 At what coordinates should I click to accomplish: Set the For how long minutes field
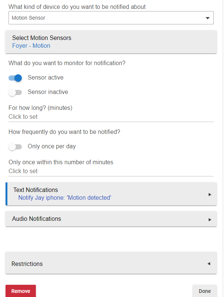(x=111, y=117)
